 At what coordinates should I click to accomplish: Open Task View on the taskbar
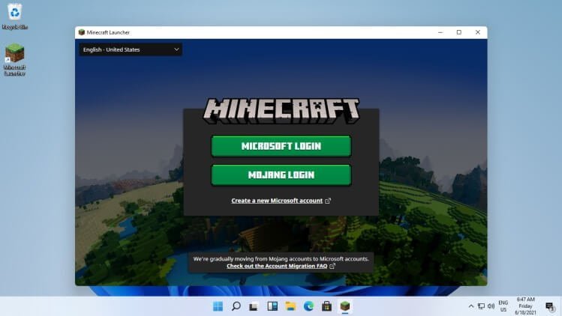point(254,306)
